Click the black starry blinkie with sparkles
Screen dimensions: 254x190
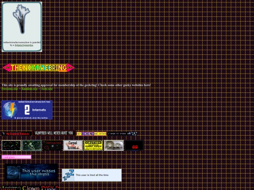[x=122, y=134]
